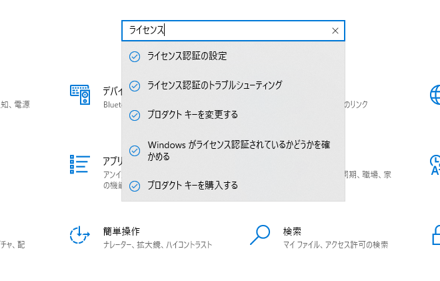
Task: Open the globe Network icon
Action: point(435,95)
